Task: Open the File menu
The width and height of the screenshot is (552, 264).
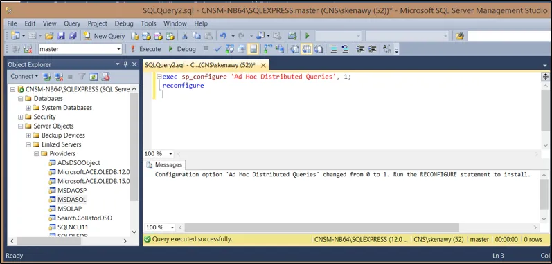Action: (12, 23)
